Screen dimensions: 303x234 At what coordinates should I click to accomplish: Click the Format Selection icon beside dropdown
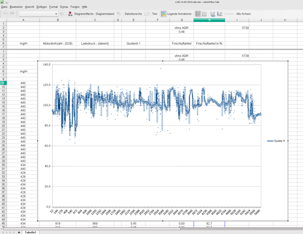62,14
